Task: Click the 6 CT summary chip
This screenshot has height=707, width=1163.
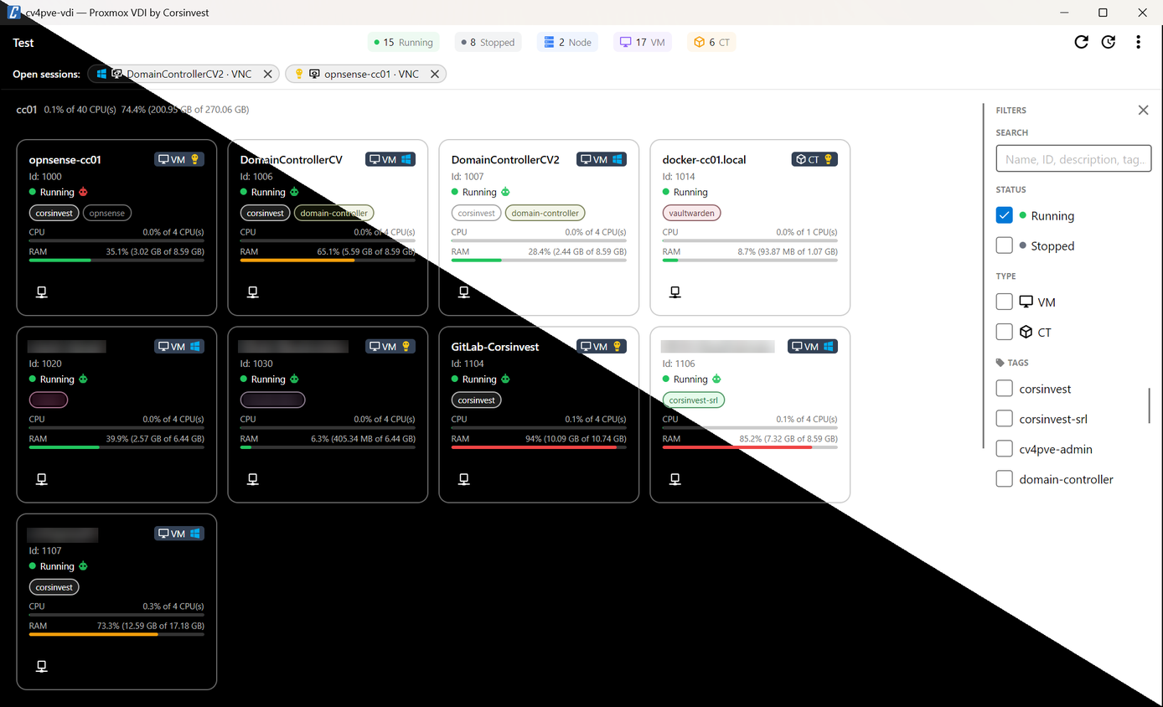Action: coord(711,42)
